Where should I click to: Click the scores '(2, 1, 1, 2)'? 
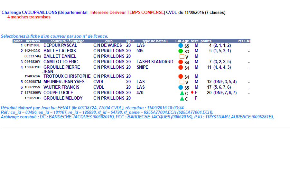pos(222,45)
